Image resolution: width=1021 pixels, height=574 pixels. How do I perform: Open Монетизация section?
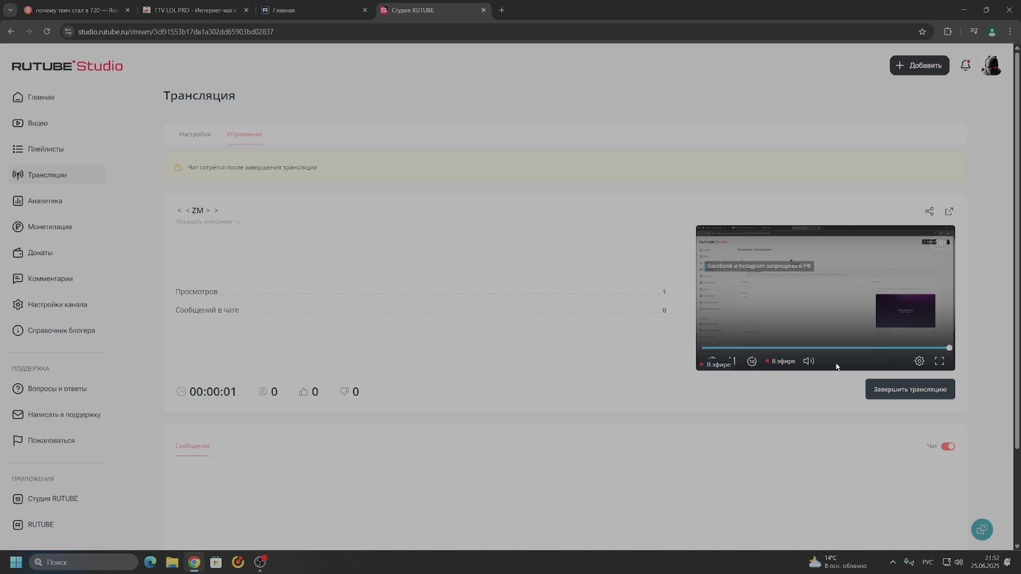[x=49, y=227]
